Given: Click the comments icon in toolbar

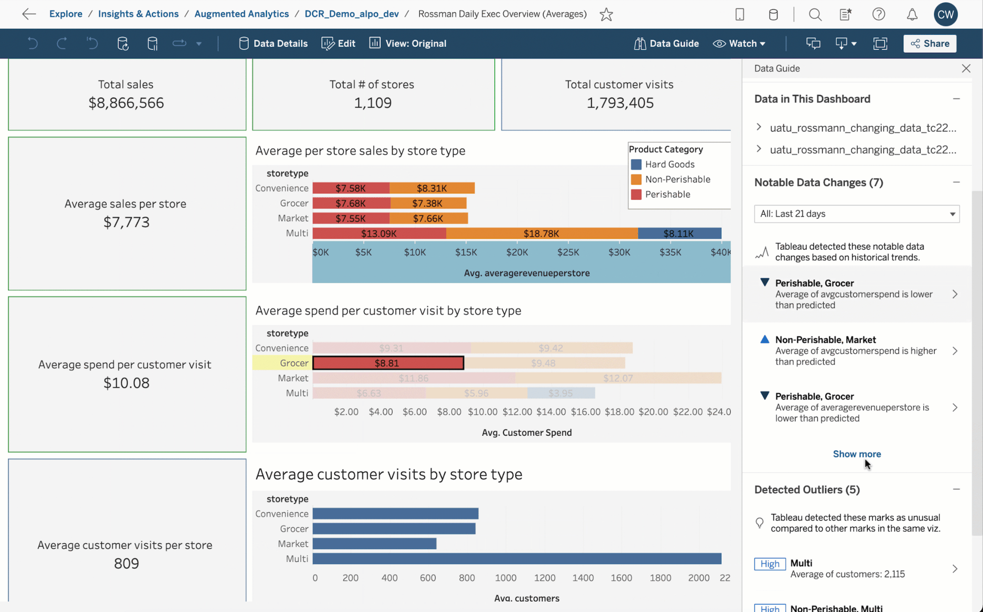Looking at the screenshot, I should click(813, 43).
